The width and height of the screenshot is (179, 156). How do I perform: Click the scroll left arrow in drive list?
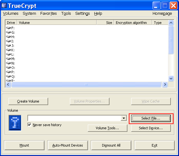8,85
